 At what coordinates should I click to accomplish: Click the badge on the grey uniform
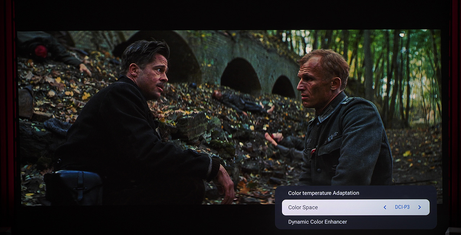click(332, 137)
